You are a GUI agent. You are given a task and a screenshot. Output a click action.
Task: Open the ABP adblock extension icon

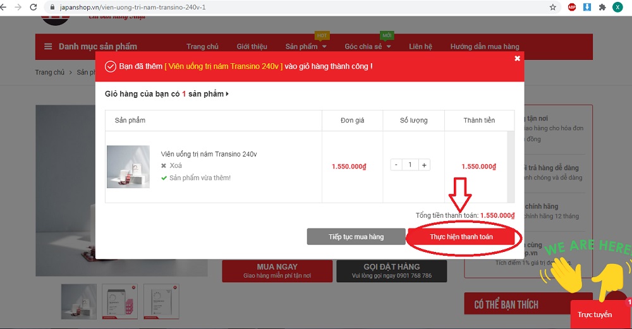(571, 7)
